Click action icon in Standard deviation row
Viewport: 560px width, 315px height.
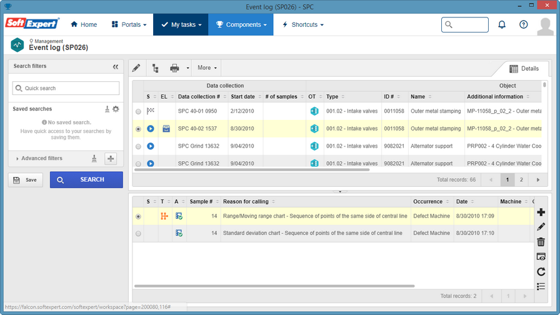click(x=179, y=233)
